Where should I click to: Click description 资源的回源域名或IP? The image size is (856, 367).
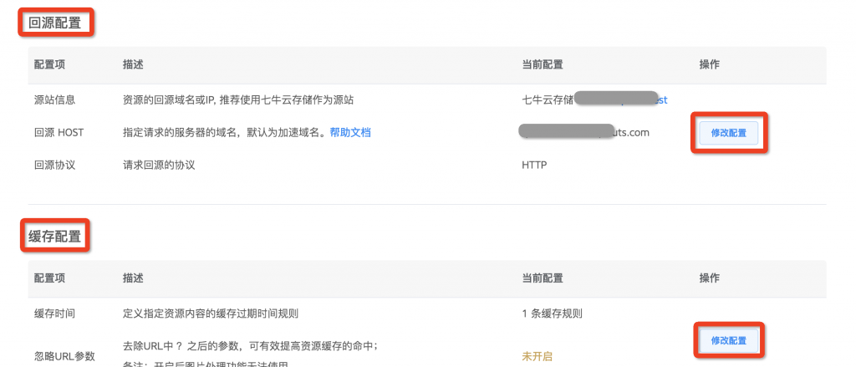[x=238, y=100]
